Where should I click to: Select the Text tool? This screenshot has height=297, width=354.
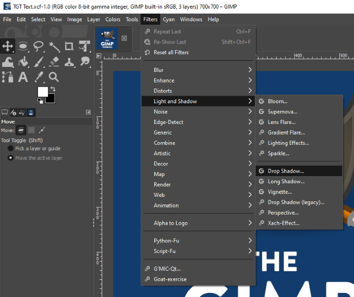(23, 77)
